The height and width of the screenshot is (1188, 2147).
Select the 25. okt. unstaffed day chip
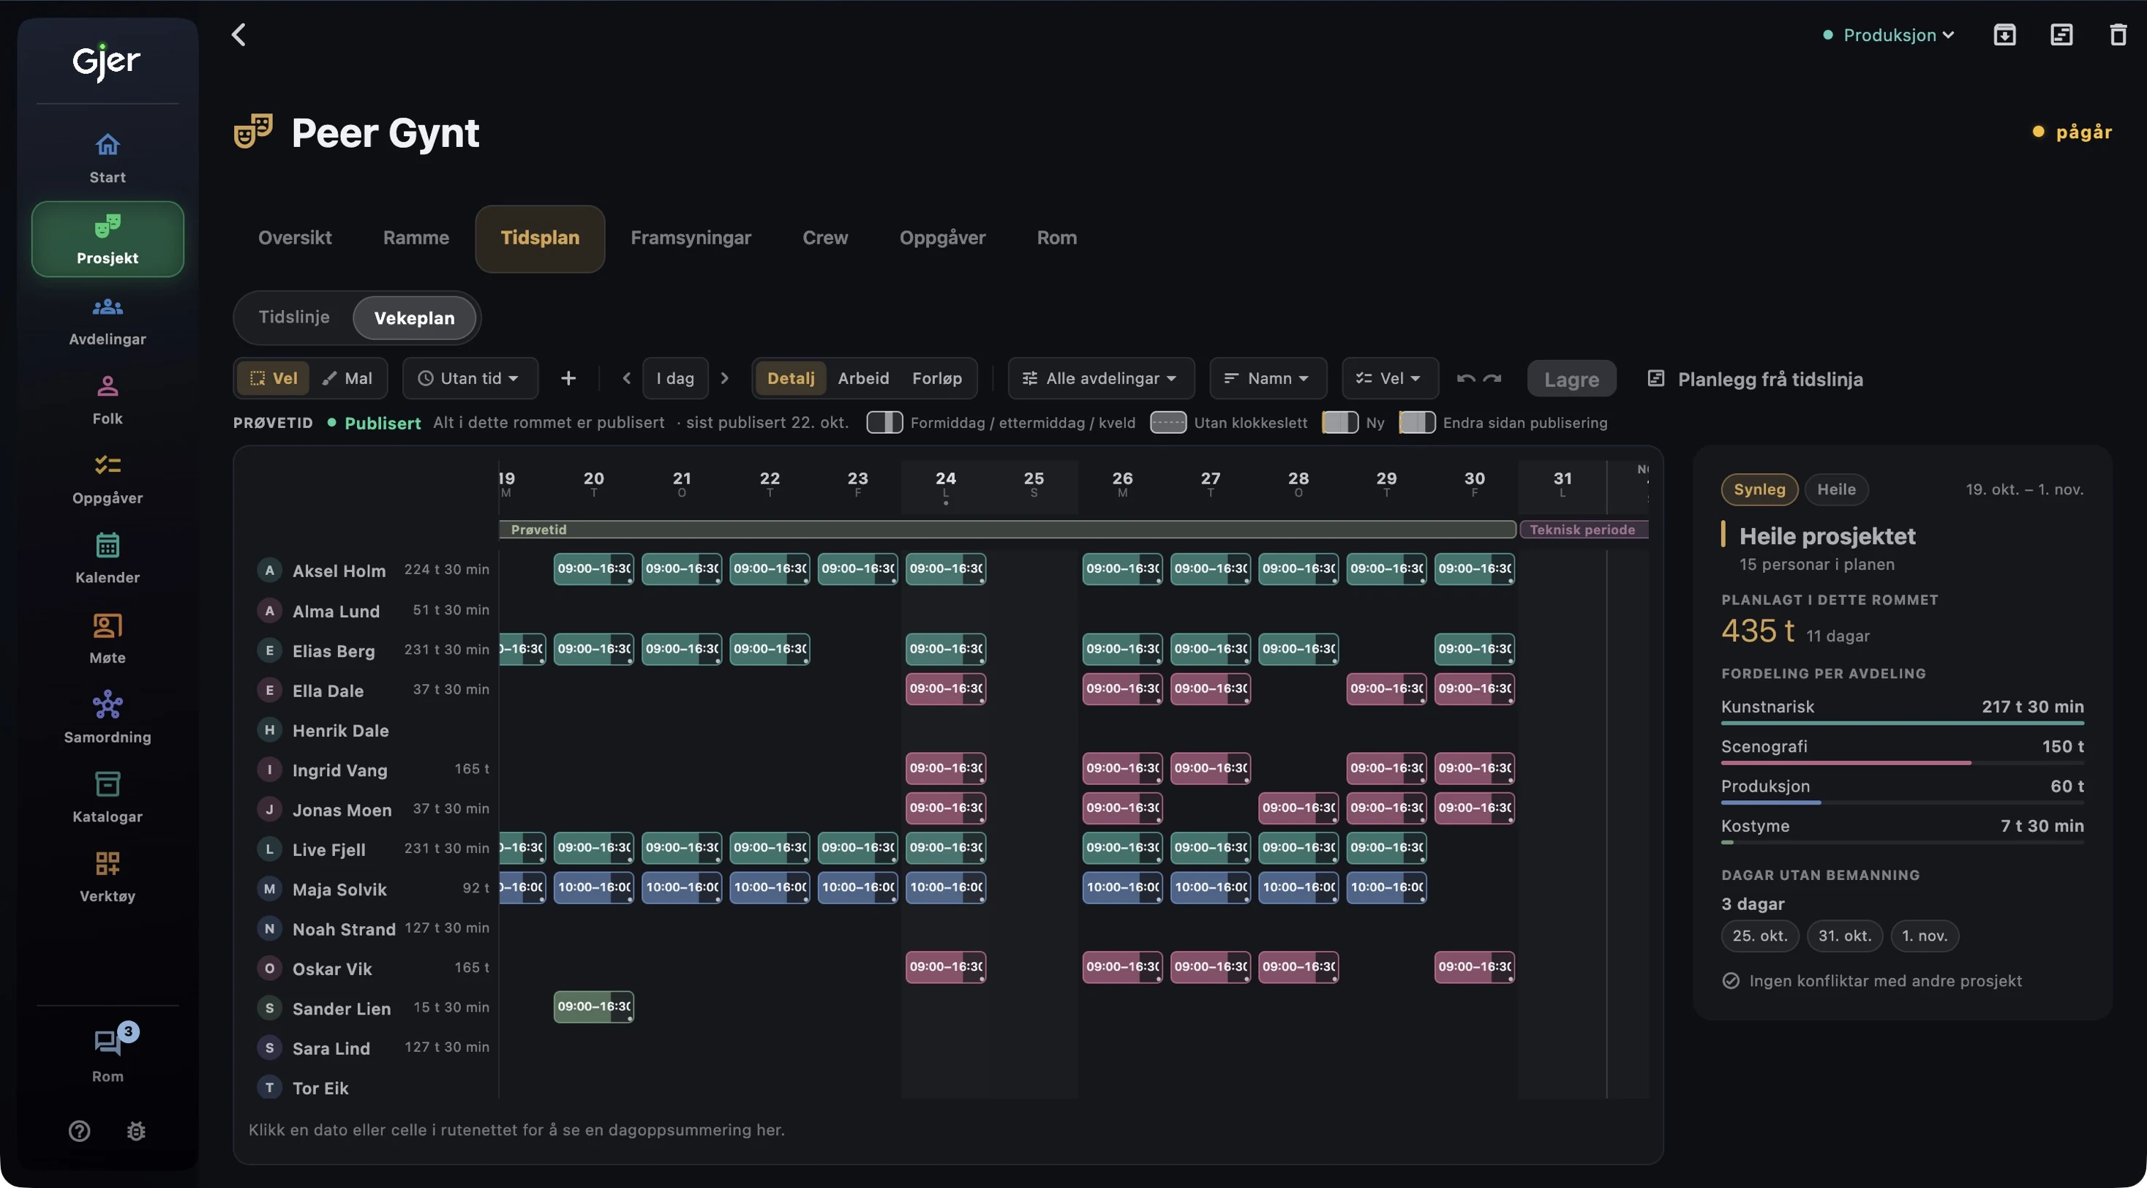(x=1760, y=936)
